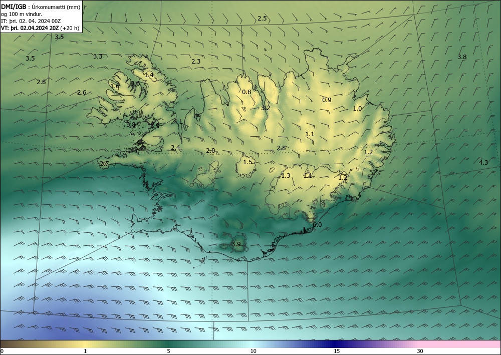Image resolution: width=501 pixels, height=355 pixels.
Task: Select the 0.8 value label
Action: point(246,92)
